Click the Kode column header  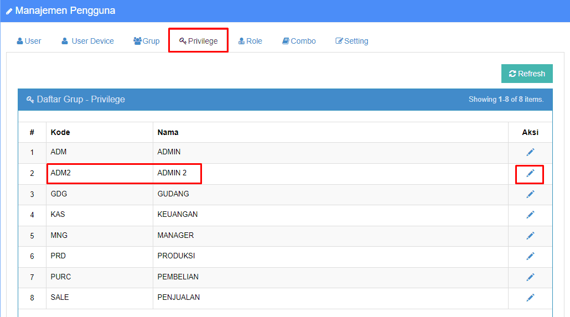[60, 132]
